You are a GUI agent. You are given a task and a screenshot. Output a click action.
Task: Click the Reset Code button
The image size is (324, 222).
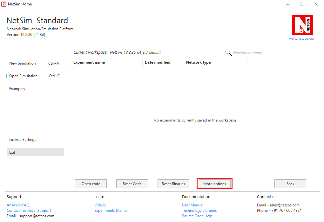132,184
